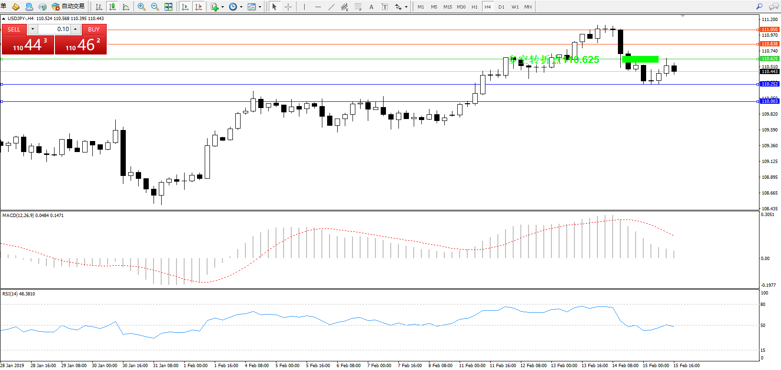Select the Crosshair tool
The width and height of the screenshot is (781, 370).
(288, 7)
